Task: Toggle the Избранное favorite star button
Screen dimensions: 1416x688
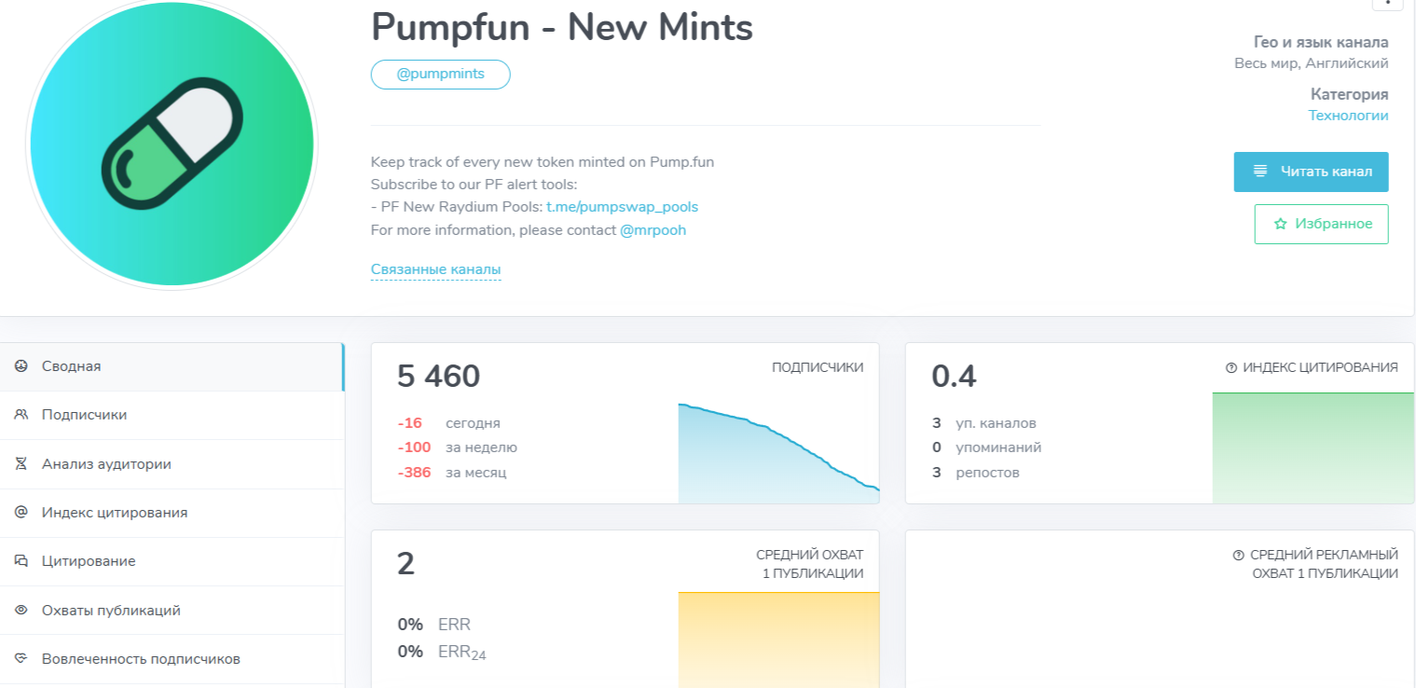Action: point(1321,224)
